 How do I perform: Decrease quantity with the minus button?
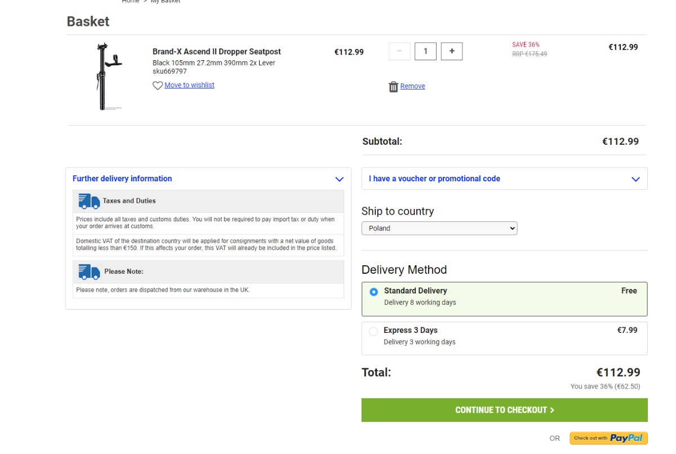click(399, 51)
